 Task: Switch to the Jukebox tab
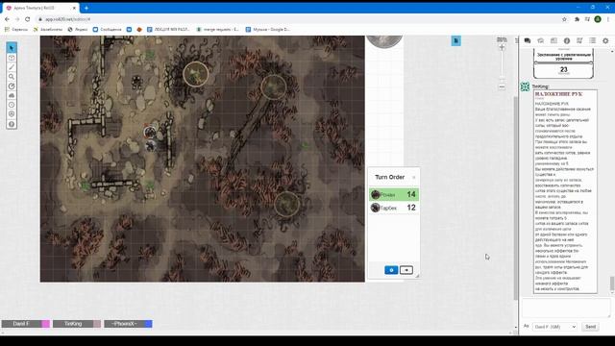click(x=579, y=40)
